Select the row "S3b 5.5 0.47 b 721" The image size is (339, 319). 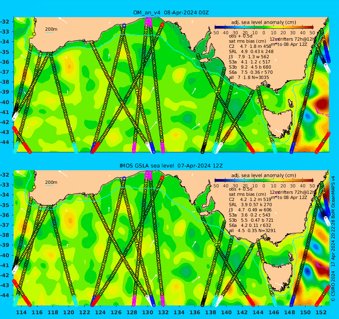(251, 220)
